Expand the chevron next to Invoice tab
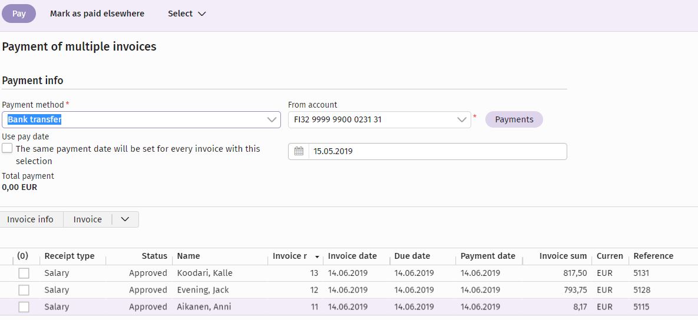This screenshot has height=320, width=698. (125, 219)
